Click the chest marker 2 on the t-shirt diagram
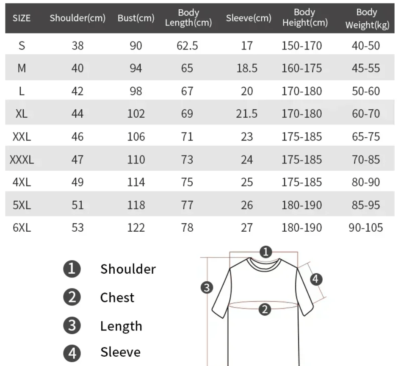This screenshot has width=404, height=366. pyautogui.click(x=265, y=310)
